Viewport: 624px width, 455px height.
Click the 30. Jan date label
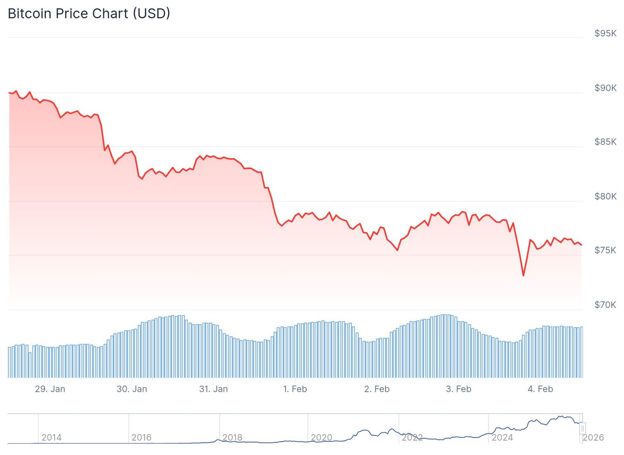coord(132,389)
